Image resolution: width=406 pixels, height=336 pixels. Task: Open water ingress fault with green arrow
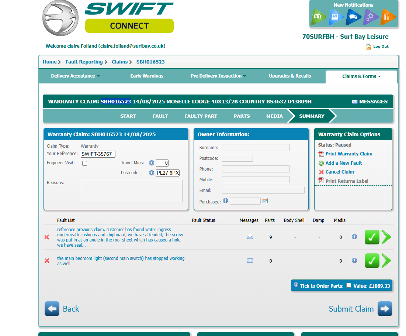click(386, 237)
